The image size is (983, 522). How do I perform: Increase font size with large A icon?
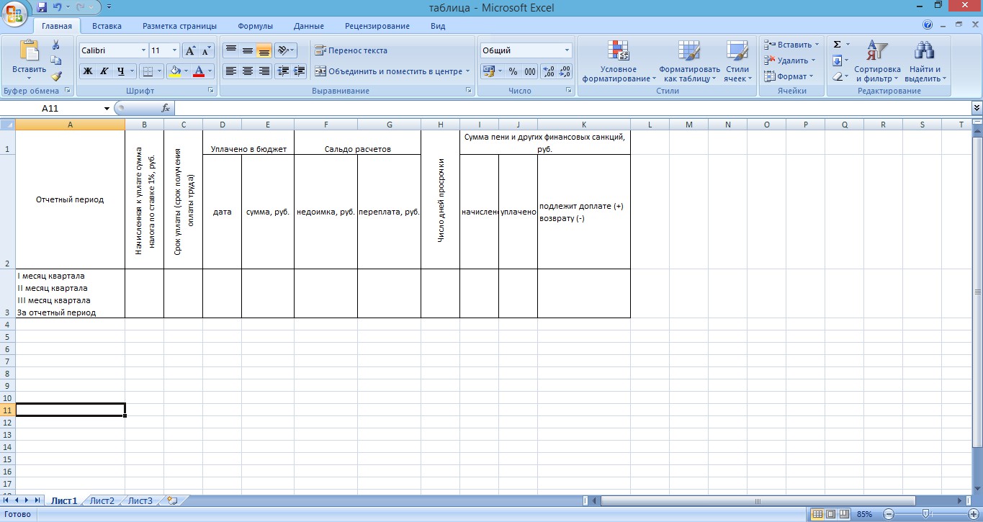point(190,51)
